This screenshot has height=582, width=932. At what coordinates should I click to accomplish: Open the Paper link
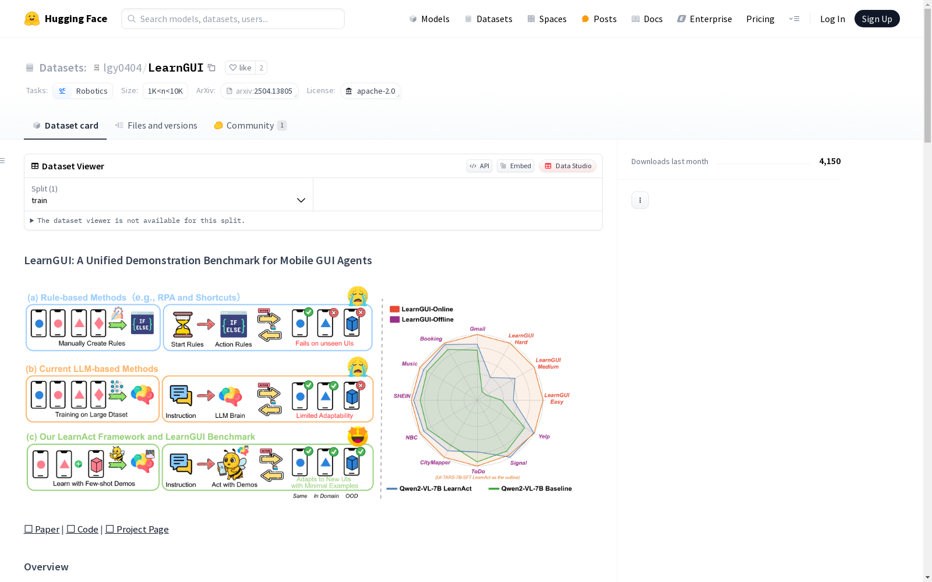coord(41,529)
